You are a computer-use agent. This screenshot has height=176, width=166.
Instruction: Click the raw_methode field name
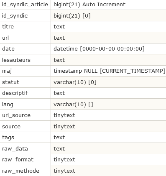tap(20, 171)
